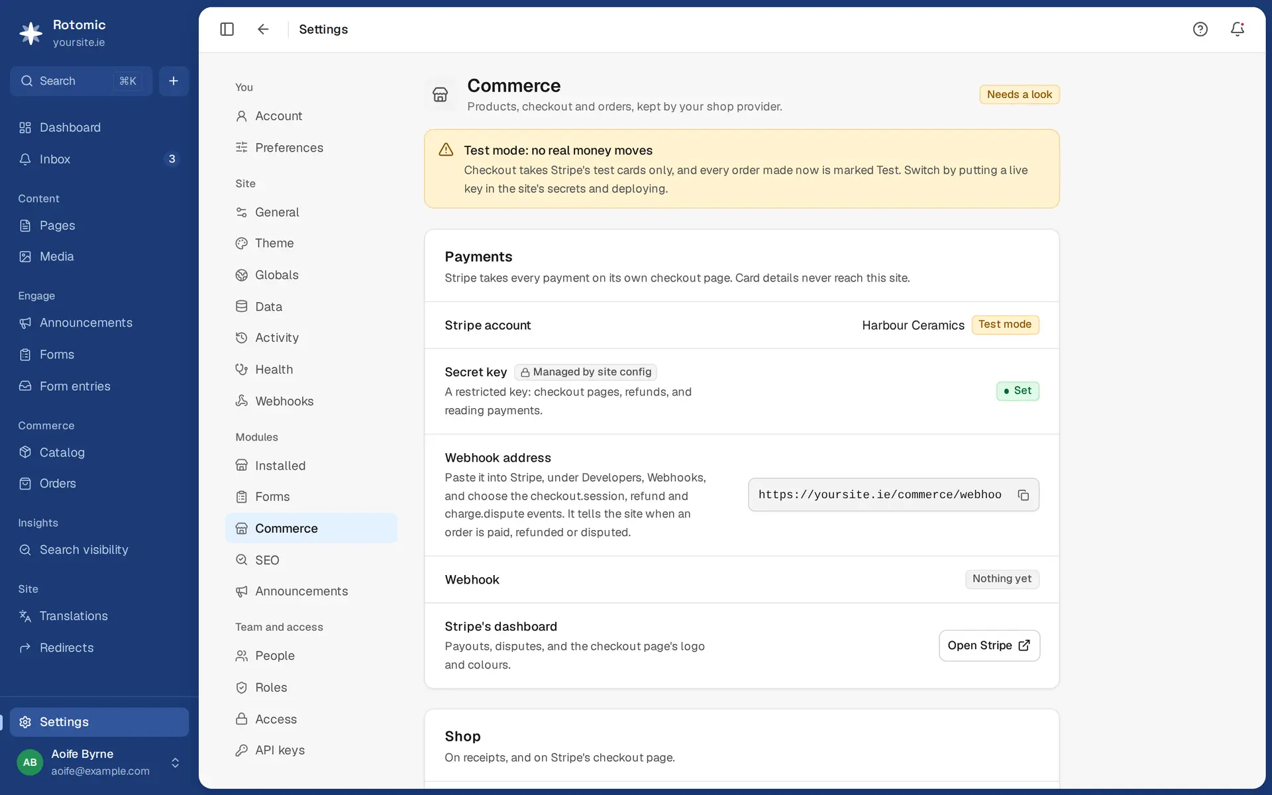Open Translations
1272x795 pixels.
click(99, 616)
